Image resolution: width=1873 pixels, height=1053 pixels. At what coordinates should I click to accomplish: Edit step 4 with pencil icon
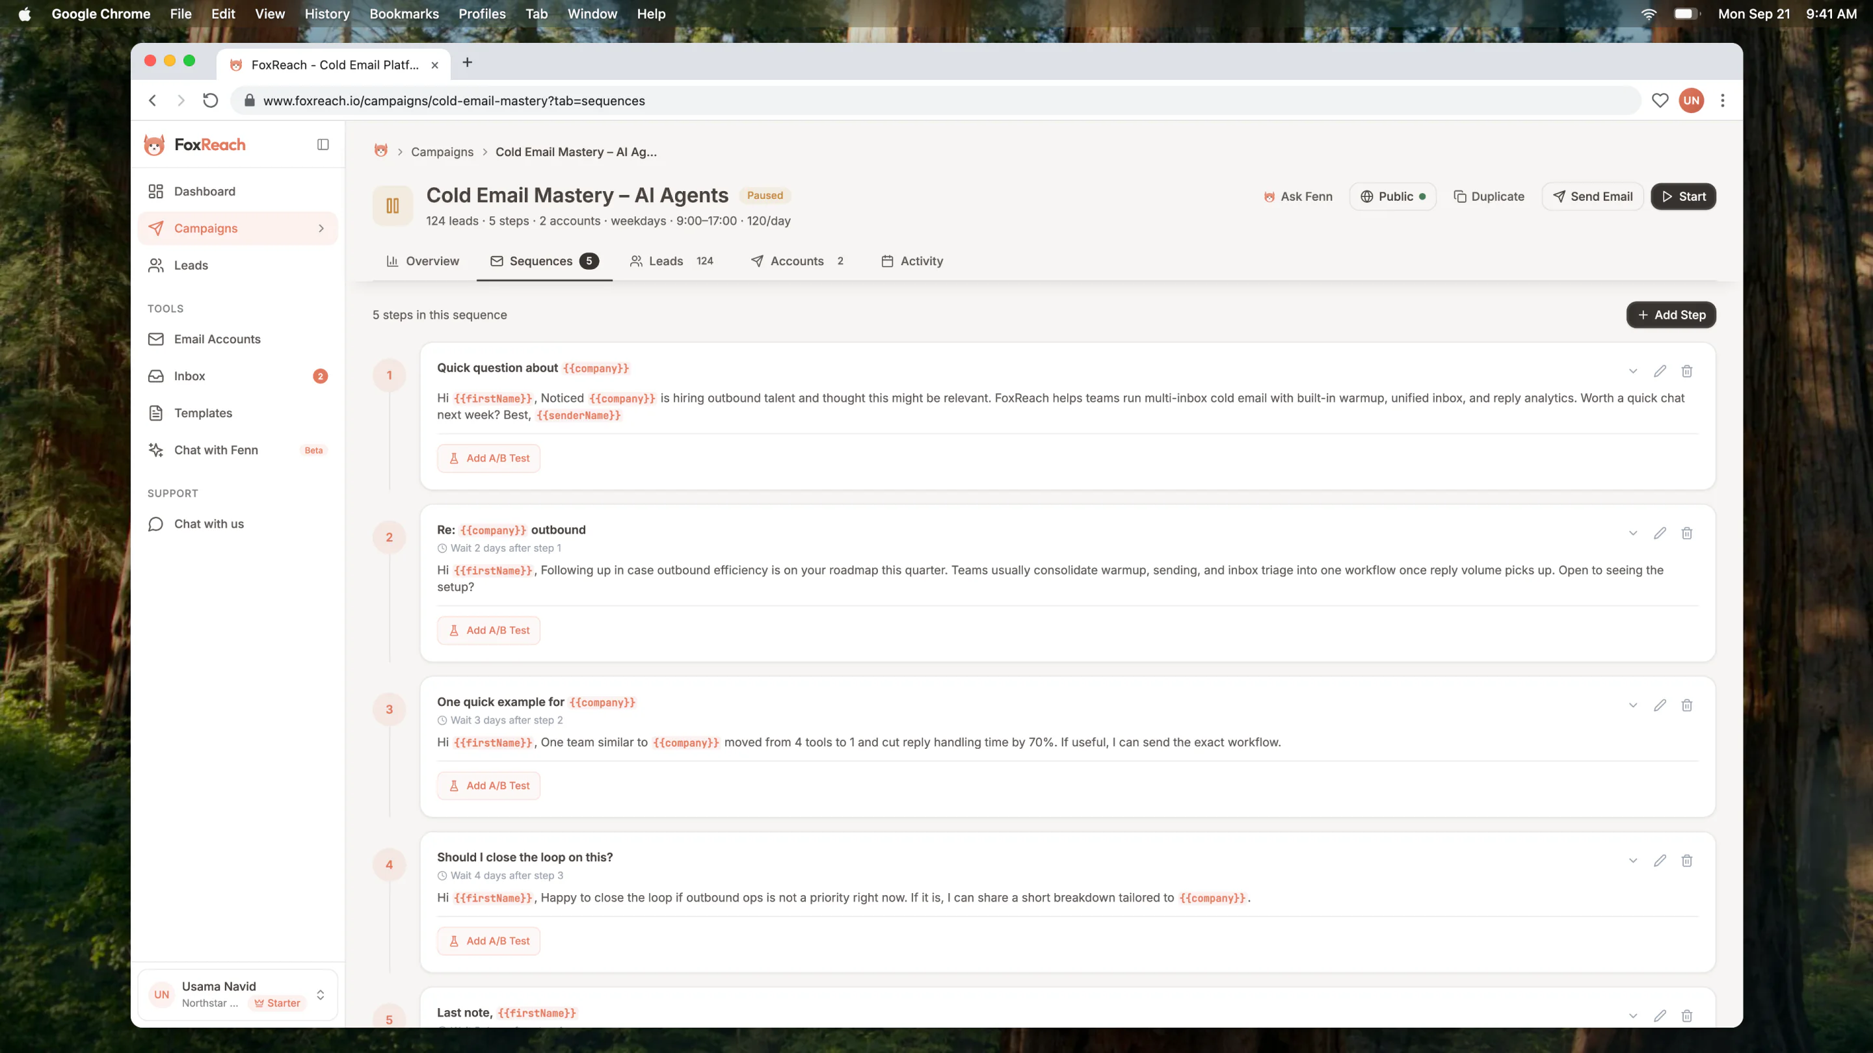point(1660,861)
